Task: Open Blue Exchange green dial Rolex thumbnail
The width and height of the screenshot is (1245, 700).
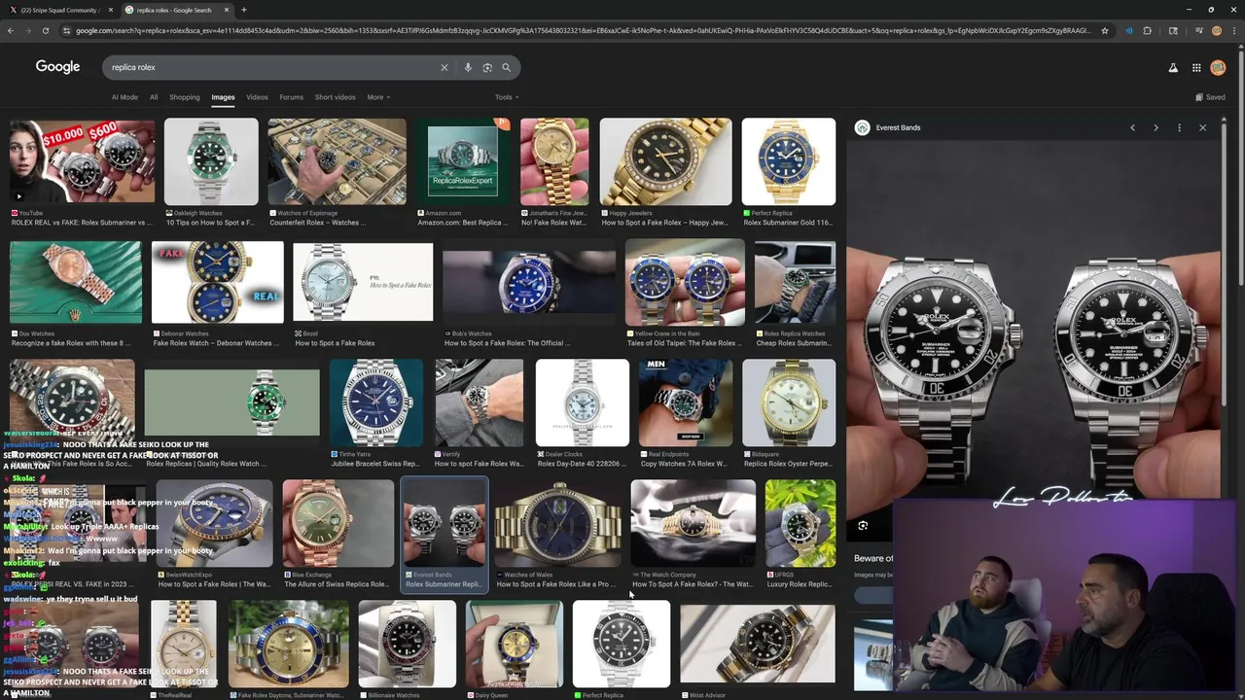Action: click(x=338, y=523)
